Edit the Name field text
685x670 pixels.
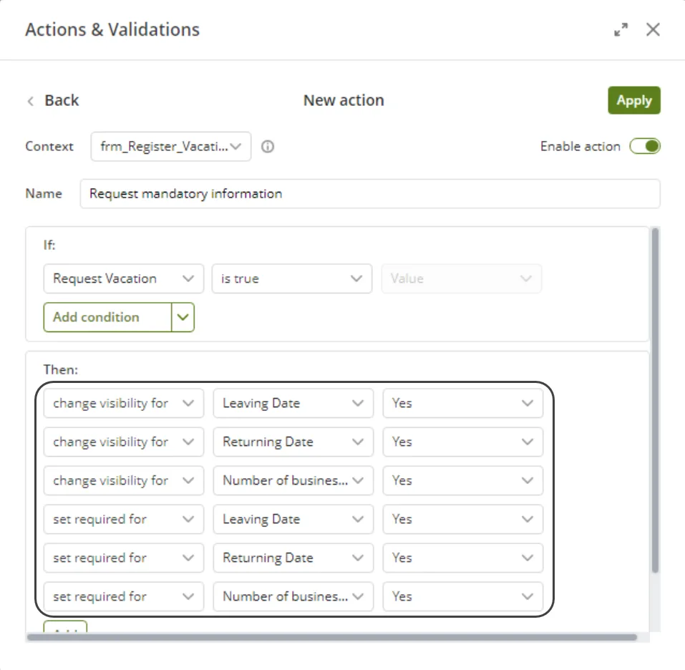[x=370, y=193]
